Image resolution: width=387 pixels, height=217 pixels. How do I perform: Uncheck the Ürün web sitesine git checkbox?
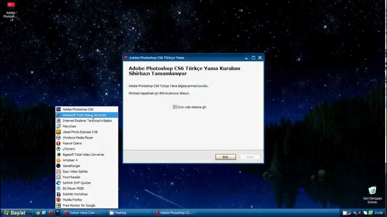click(x=175, y=107)
